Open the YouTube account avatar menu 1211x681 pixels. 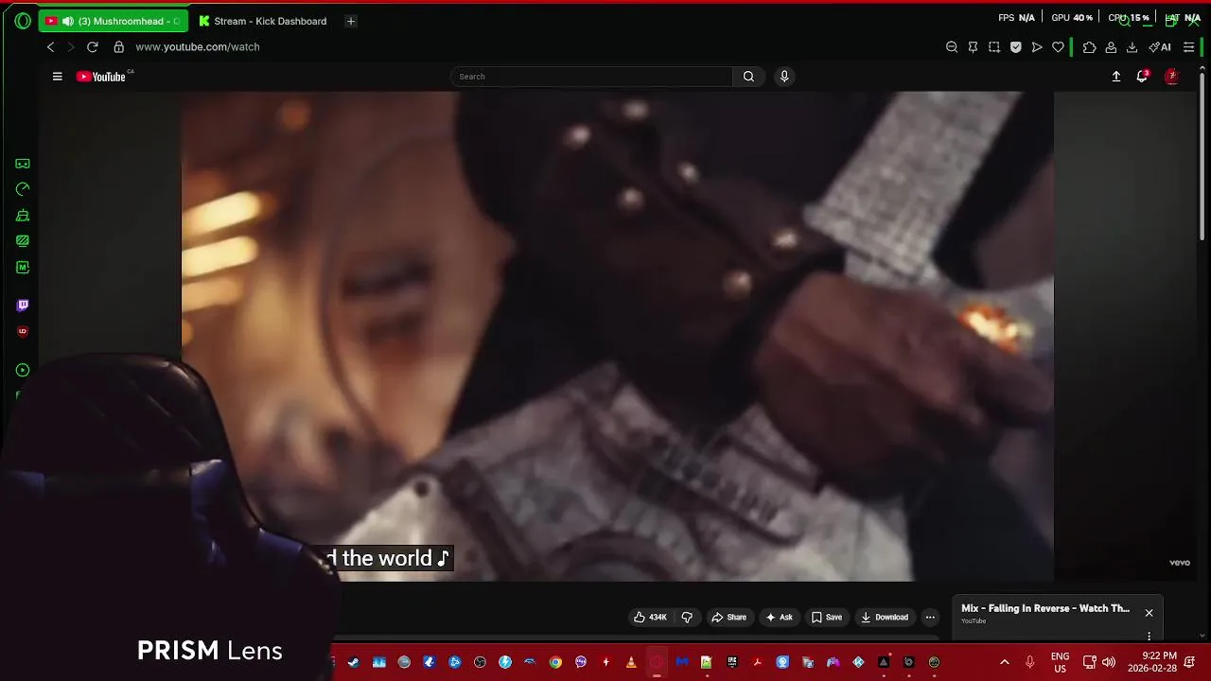[x=1172, y=77]
